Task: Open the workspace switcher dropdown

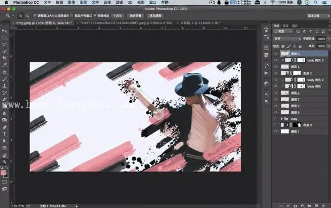Action: [x=318, y=16]
